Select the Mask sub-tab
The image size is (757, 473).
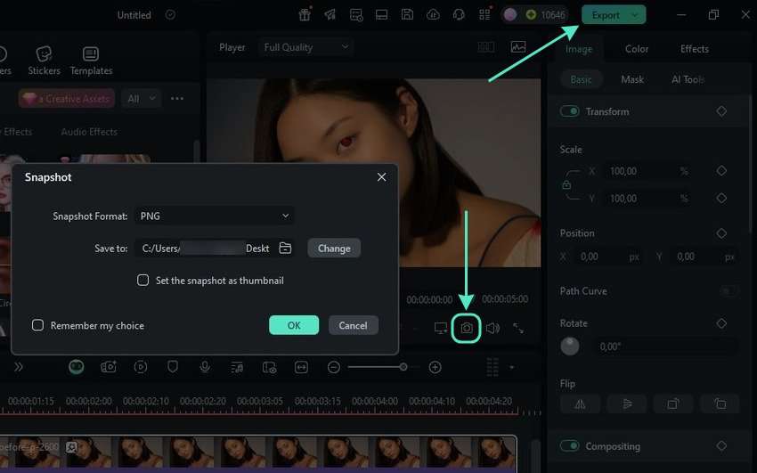pyautogui.click(x=632, y=79)
